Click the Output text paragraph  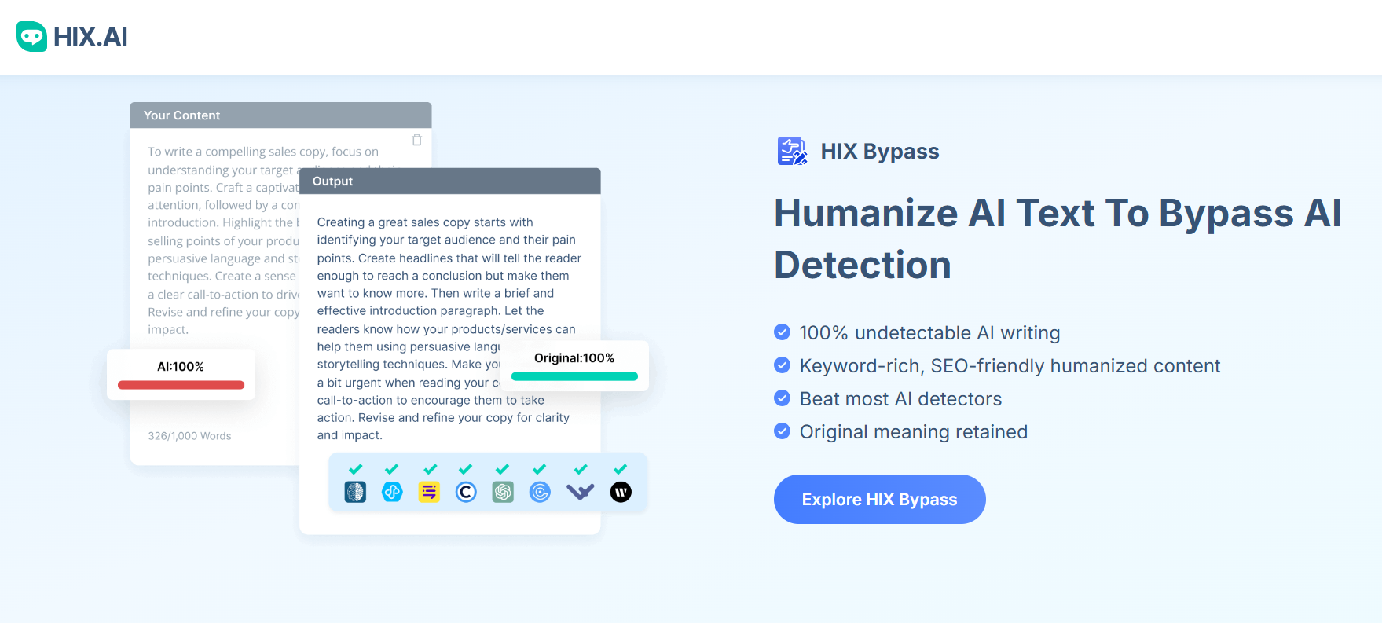(449, 328)
